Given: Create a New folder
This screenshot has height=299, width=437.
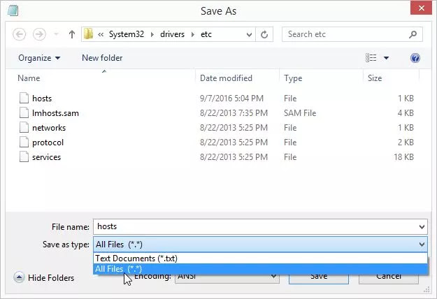Looking at the screenshot, I should (x=102, y=58).
